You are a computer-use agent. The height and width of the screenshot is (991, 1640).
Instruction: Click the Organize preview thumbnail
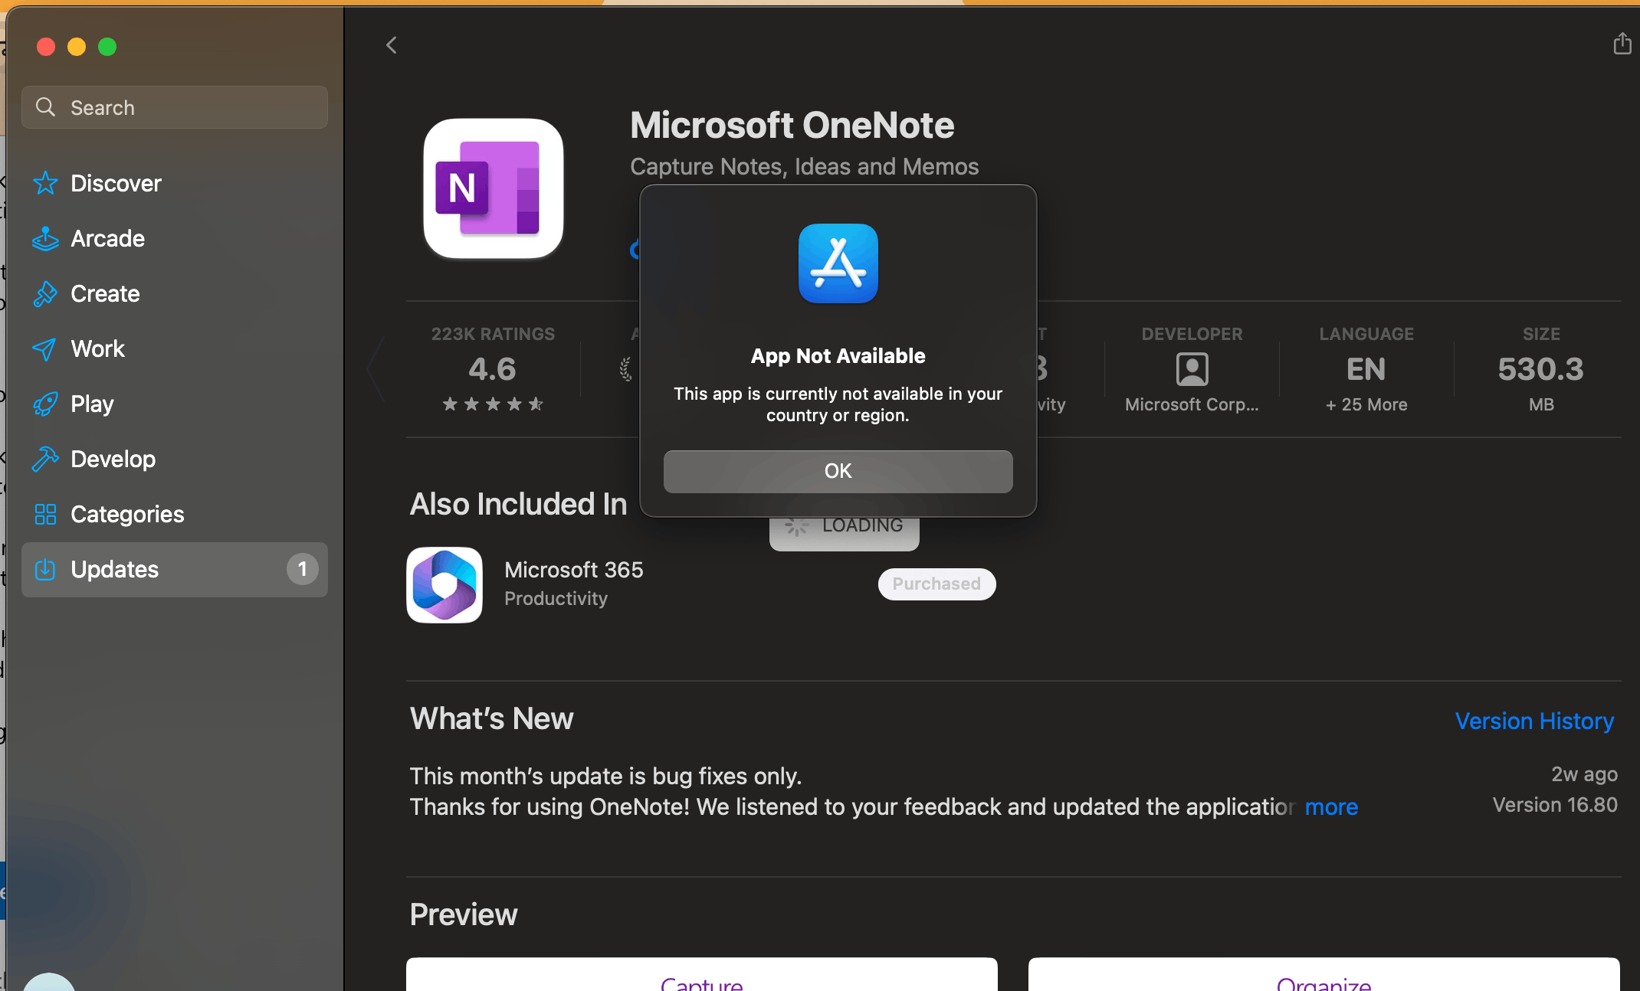(1323, 974)
